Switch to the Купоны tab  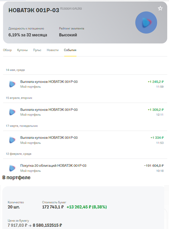tap(22, 50)
